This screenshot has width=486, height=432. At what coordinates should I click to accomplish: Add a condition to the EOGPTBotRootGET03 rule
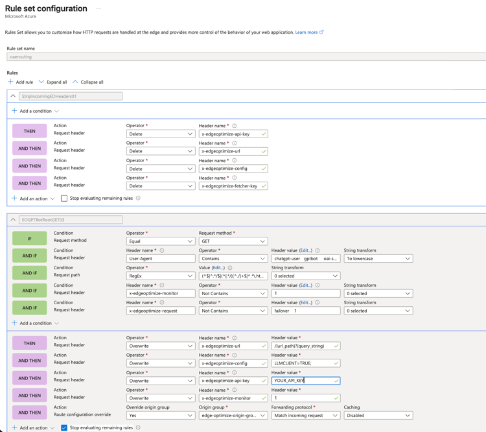click(35, 323)
